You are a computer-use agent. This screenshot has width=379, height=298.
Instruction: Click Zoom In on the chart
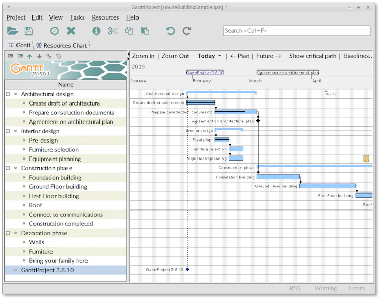coord(143,56)
